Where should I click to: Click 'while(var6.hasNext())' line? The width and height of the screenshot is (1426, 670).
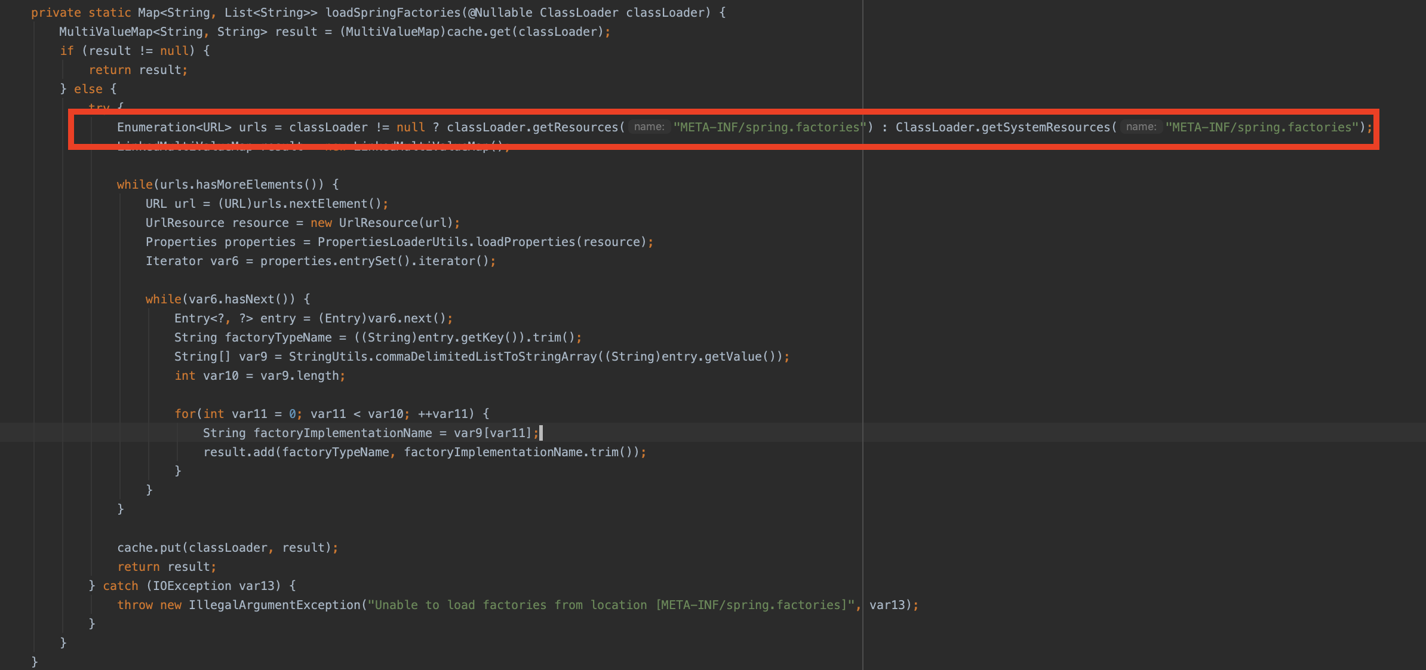coord(228,299)
